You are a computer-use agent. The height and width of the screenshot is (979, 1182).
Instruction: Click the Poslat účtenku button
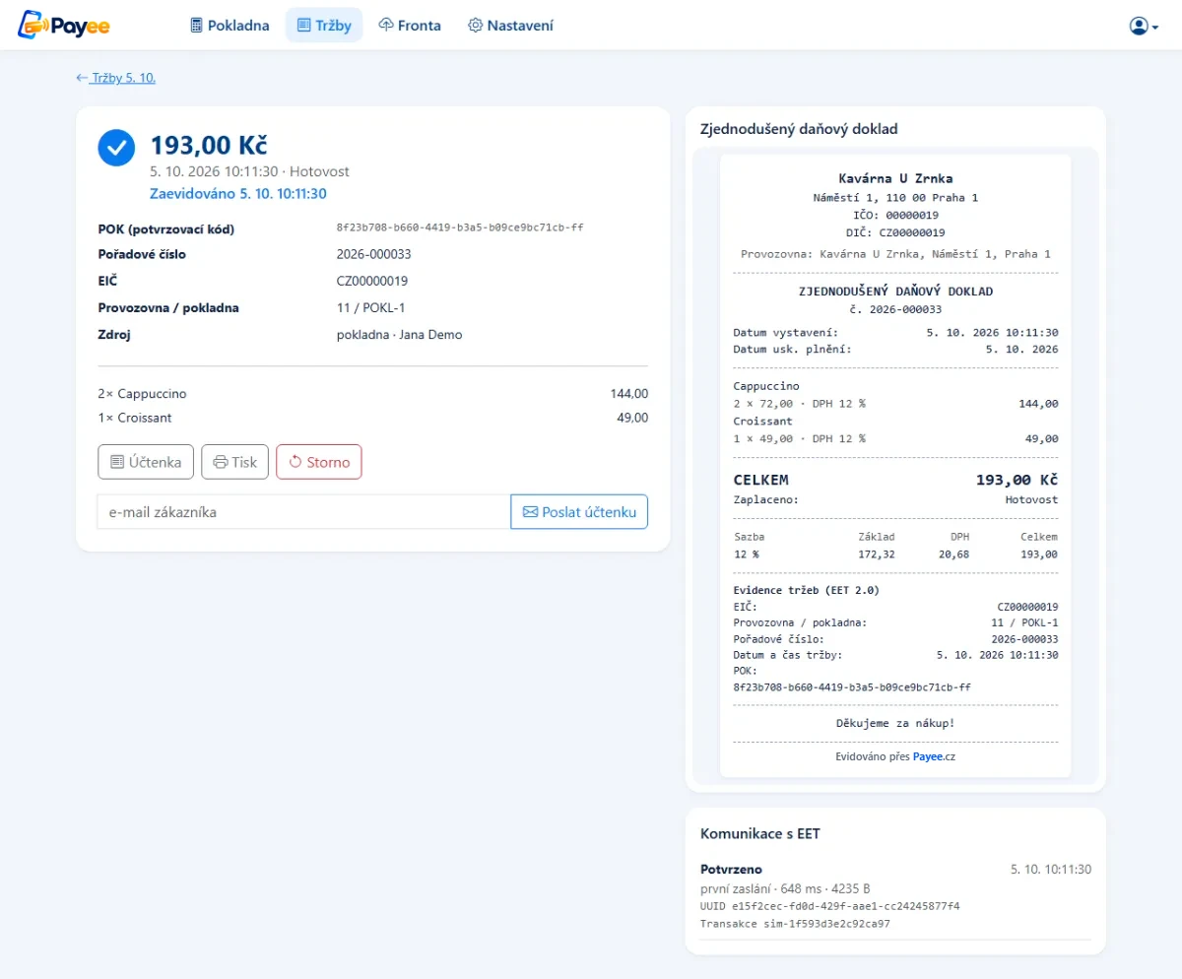click(x=579, y=512)
